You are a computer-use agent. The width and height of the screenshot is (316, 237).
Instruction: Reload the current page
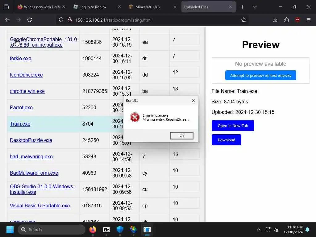coord(30,20)
